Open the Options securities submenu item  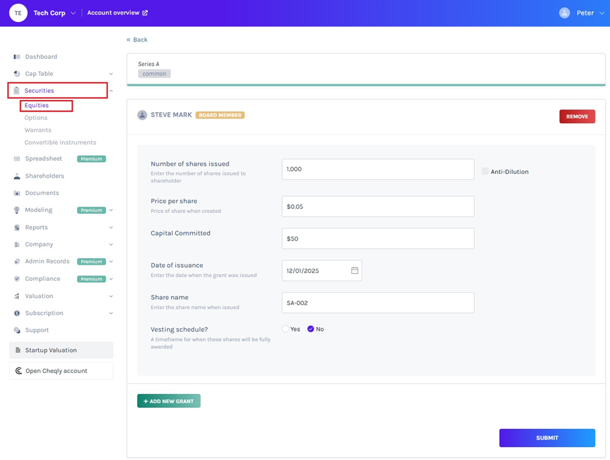pos(36,118)
